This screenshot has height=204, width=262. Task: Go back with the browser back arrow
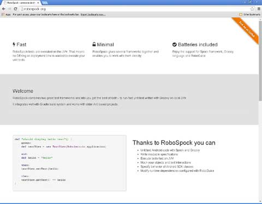click(3, 9)
